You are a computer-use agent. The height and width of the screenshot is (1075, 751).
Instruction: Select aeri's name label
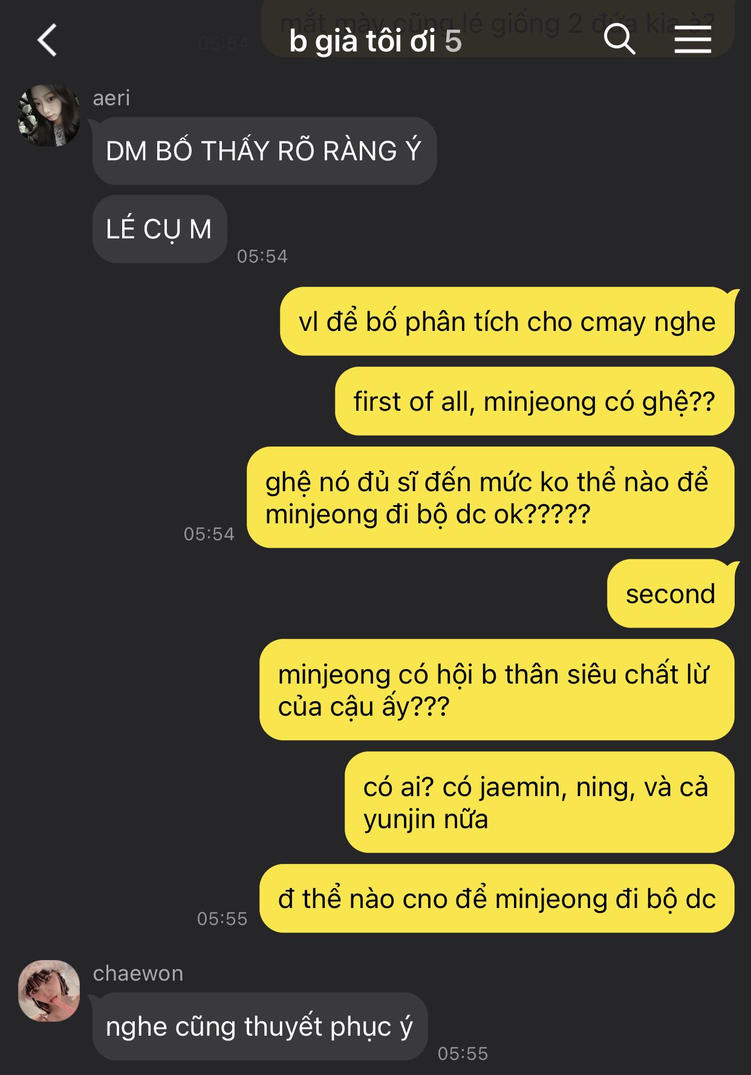pos(111,97)
